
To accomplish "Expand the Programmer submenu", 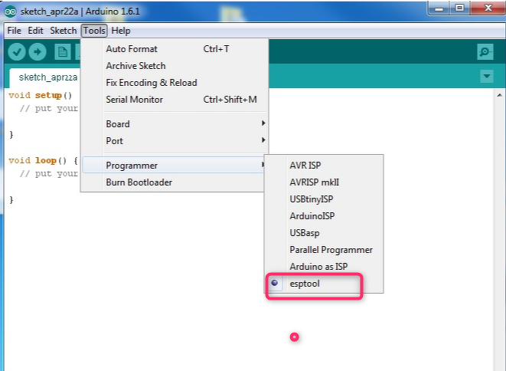I will point(175,165).
